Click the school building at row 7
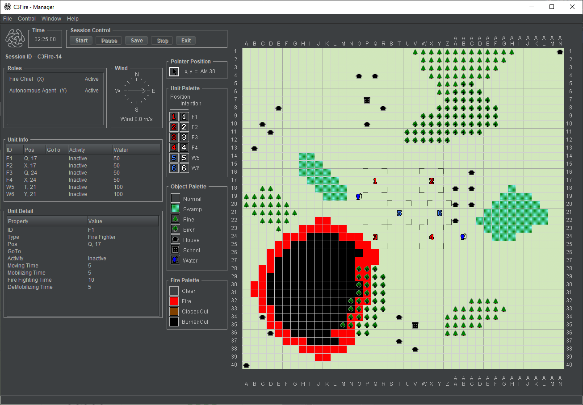 367,100
